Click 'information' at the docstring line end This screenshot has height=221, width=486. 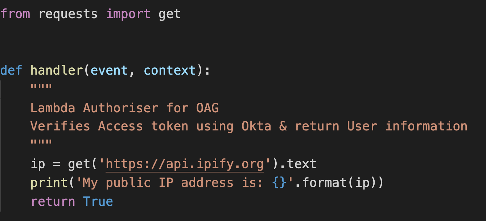(426, 126)
